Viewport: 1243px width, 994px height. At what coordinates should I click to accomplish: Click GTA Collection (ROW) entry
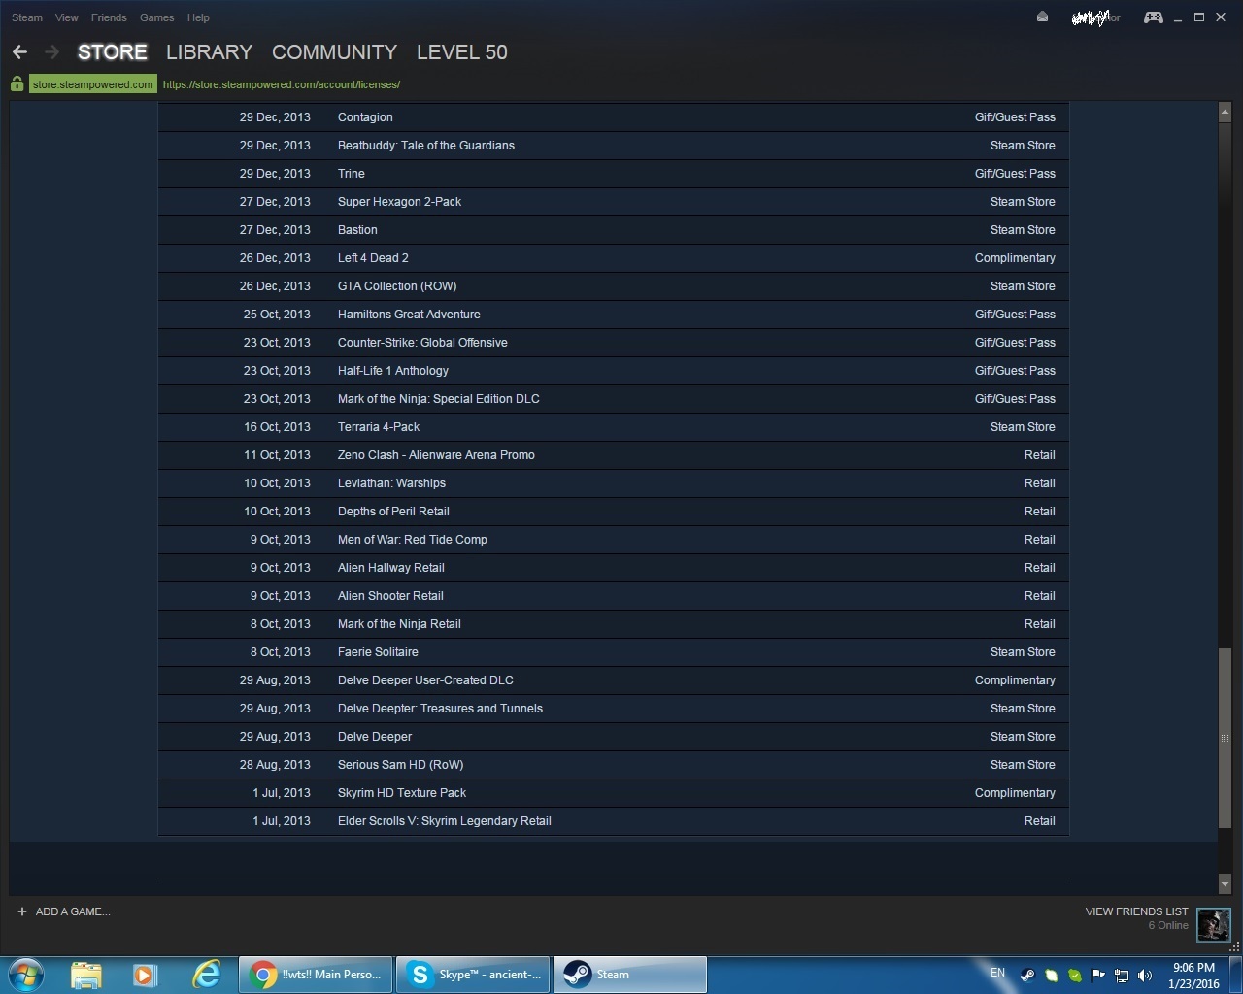[x=613, y=286]
